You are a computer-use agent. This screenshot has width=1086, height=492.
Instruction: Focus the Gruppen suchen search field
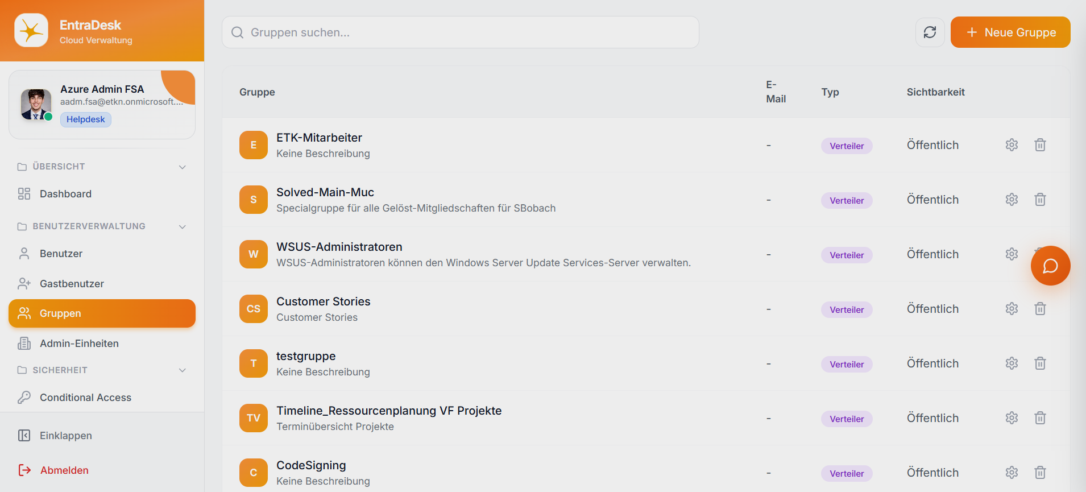click(x=461, y=32)
